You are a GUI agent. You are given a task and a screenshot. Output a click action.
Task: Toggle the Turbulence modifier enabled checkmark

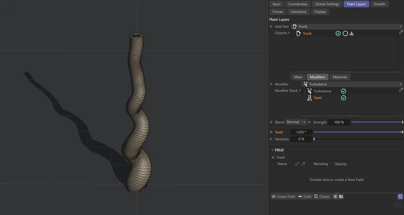tap(343, 91)
